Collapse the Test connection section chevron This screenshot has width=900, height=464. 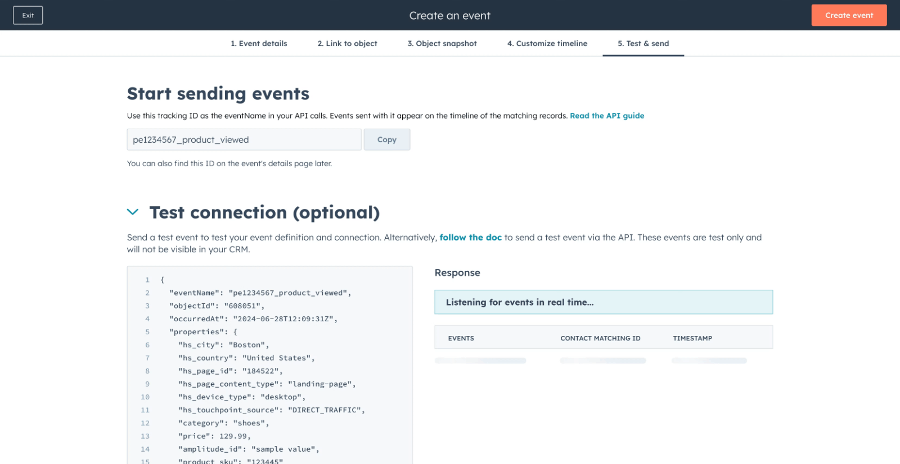[x=133, y=212]
